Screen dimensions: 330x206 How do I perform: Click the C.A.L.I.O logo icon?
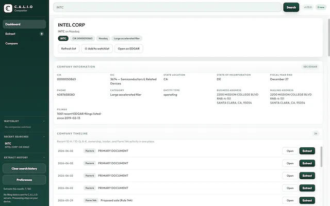click(x=8, y=8)
